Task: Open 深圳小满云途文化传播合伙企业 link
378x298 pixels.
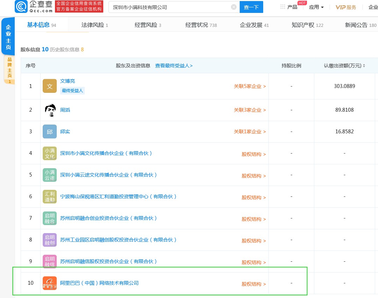Action: tap(108, 175)
